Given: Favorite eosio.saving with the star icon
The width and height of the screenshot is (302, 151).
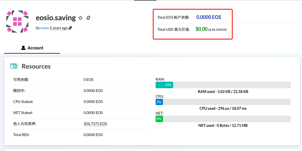Looking at the screenshot, I should click(x=81, y=18).
